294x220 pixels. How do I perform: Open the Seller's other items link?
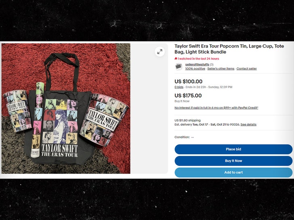tap(220, 68)
